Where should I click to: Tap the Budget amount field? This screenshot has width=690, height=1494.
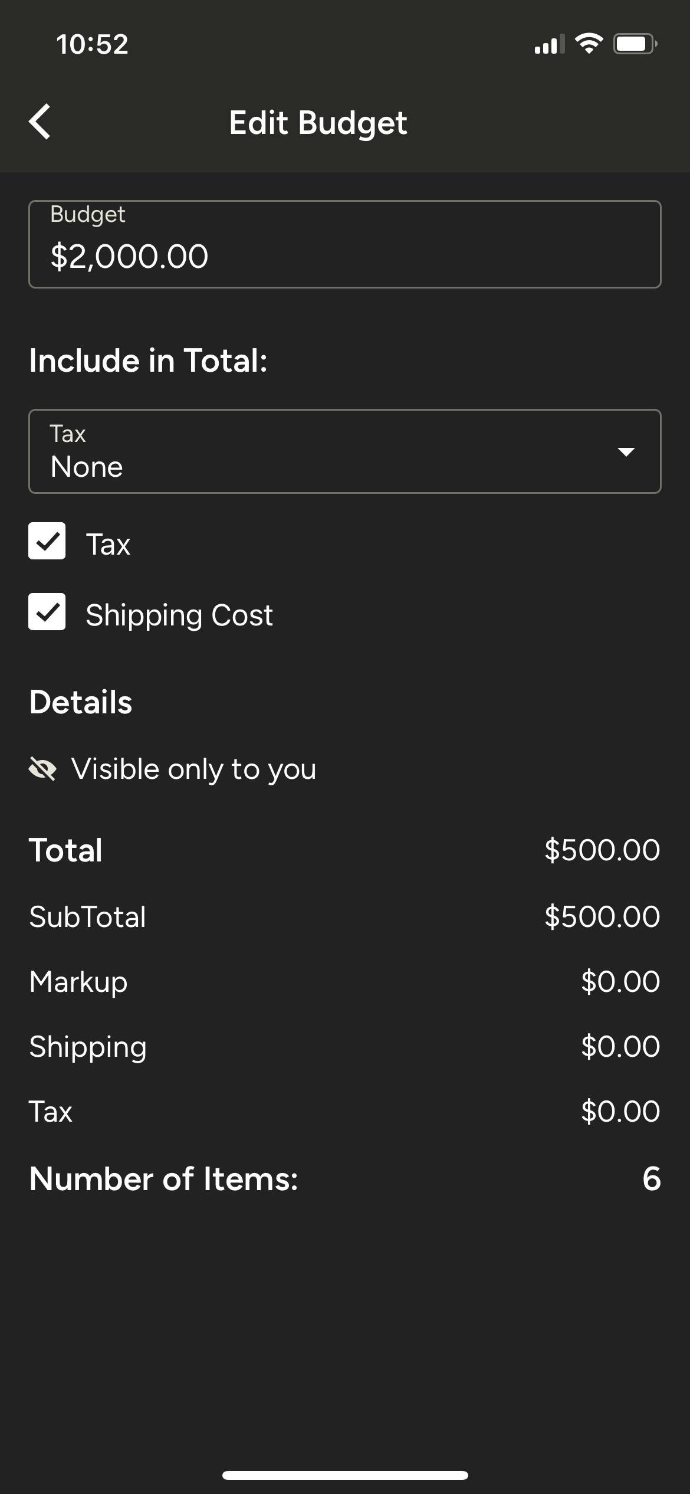(345, 244)
